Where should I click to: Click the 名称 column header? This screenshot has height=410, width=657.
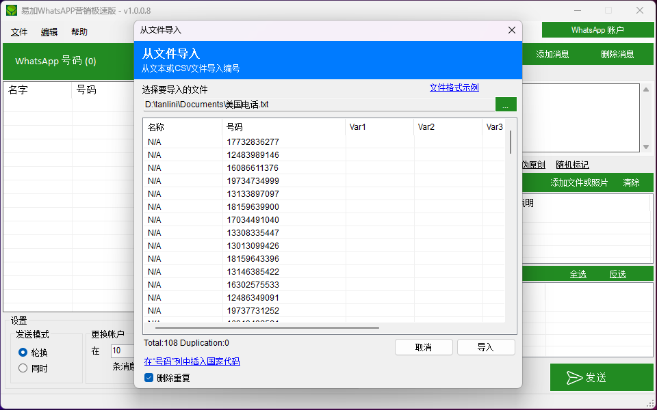pos(183,127)
